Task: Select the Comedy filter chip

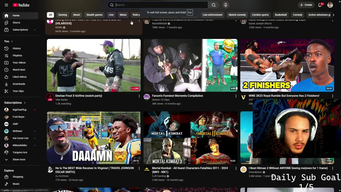Action: 298,15
